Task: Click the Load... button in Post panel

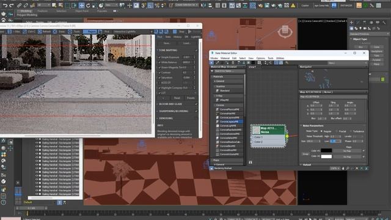Action: click(186, 43)
